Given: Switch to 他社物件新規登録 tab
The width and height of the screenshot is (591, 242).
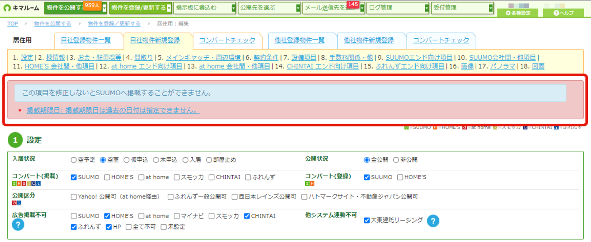Looking at the screenshot, I should (369, 41).
